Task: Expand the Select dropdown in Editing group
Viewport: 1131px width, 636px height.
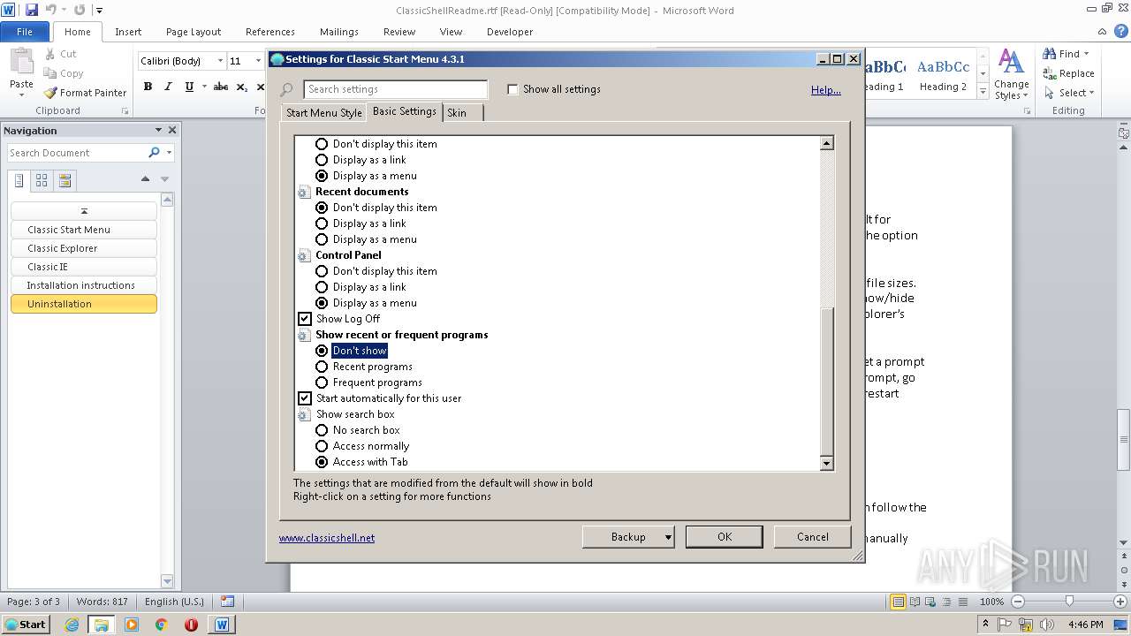Action: (1091, 93)
